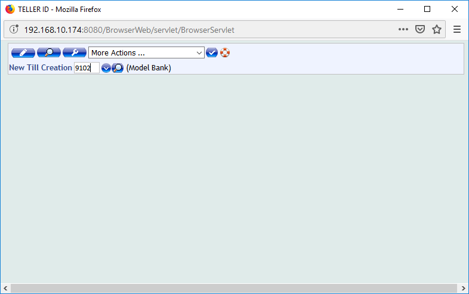This screenshot has width=469, height=294.
Task: Click the Firefox logo in title bar
Action: point(10,10)
